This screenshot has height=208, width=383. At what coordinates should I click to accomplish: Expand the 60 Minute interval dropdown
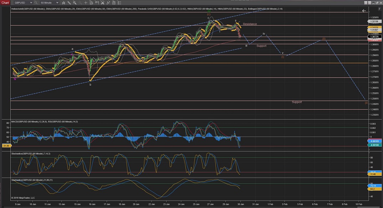pos(57,2)
